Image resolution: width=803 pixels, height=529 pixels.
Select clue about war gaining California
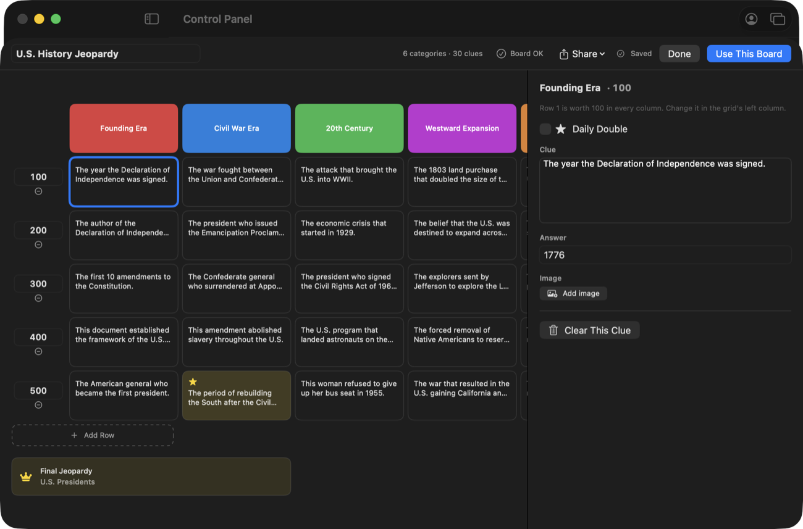(x=462, y=395)
